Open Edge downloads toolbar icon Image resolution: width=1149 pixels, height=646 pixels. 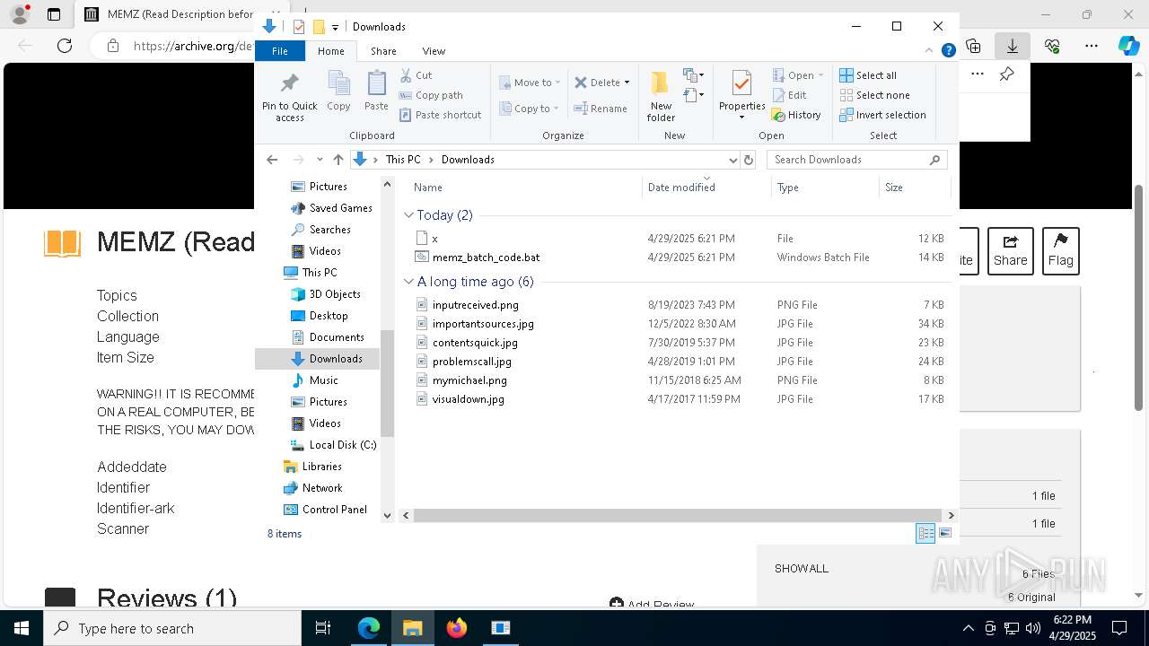pos(1012,46)
